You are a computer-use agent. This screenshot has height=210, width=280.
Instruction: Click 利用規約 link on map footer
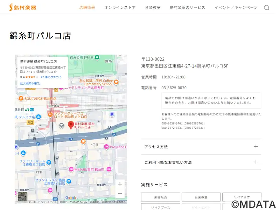point(94,202)
